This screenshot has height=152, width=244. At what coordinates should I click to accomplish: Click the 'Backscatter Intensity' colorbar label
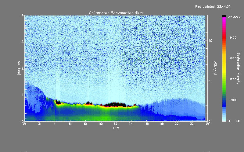coord(238,68)
